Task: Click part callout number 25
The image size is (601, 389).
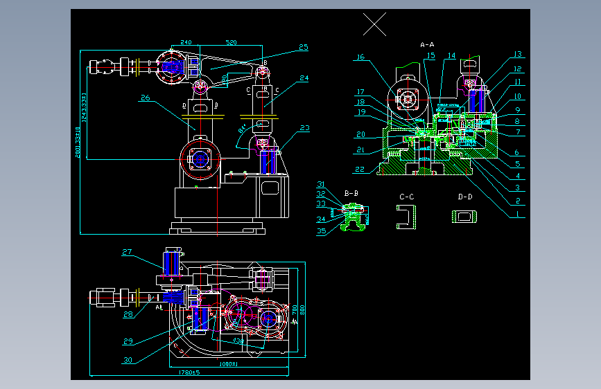Action: point(304,47)
